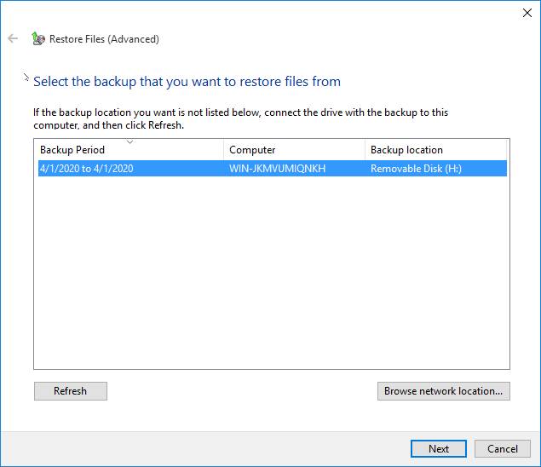Close the Restore Files dialog
The image size is (541, 467).
point(527,13)
